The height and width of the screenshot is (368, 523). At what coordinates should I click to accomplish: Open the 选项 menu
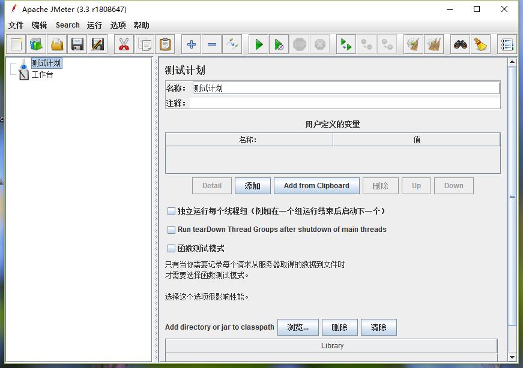pos(118,25)
